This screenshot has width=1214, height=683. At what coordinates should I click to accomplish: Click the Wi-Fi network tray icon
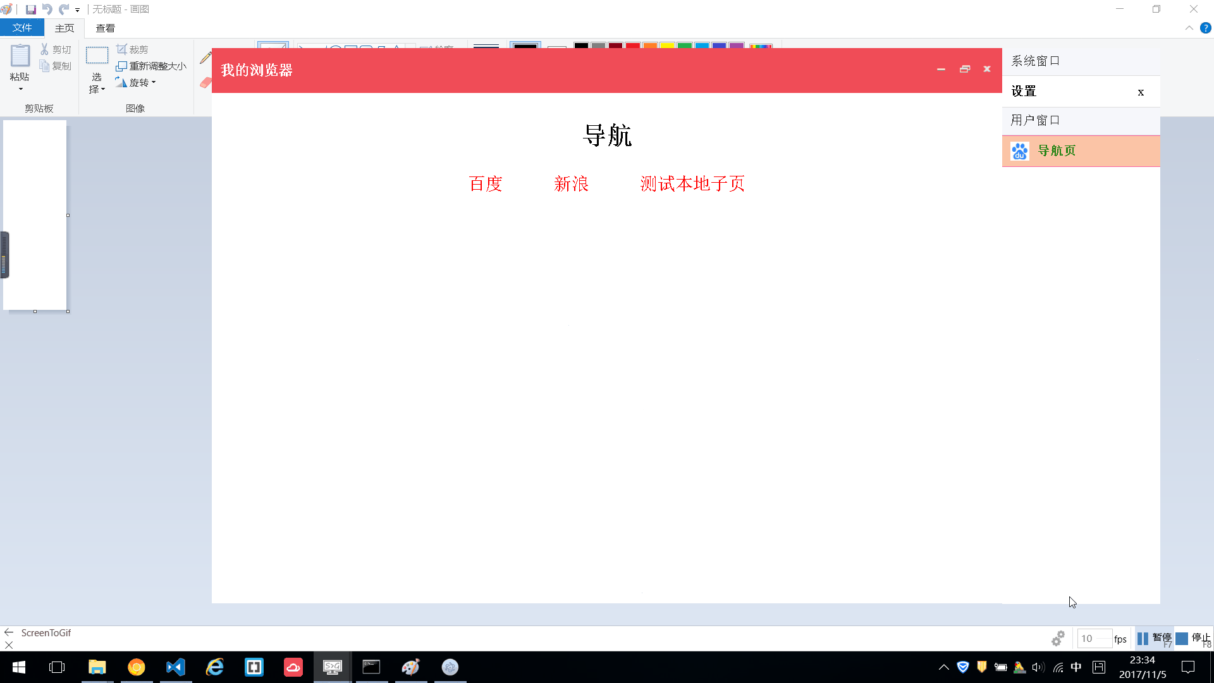pyautogui.click(x=1058, y=667)
